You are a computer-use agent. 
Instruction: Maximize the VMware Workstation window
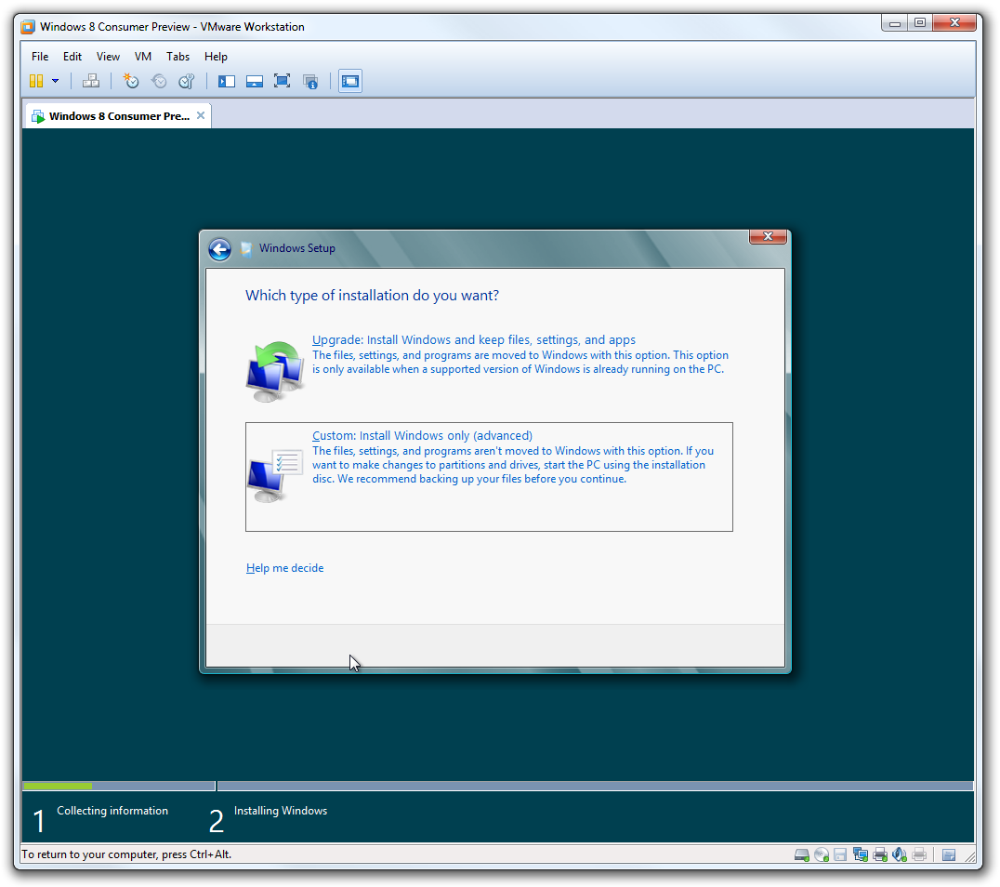920,23
